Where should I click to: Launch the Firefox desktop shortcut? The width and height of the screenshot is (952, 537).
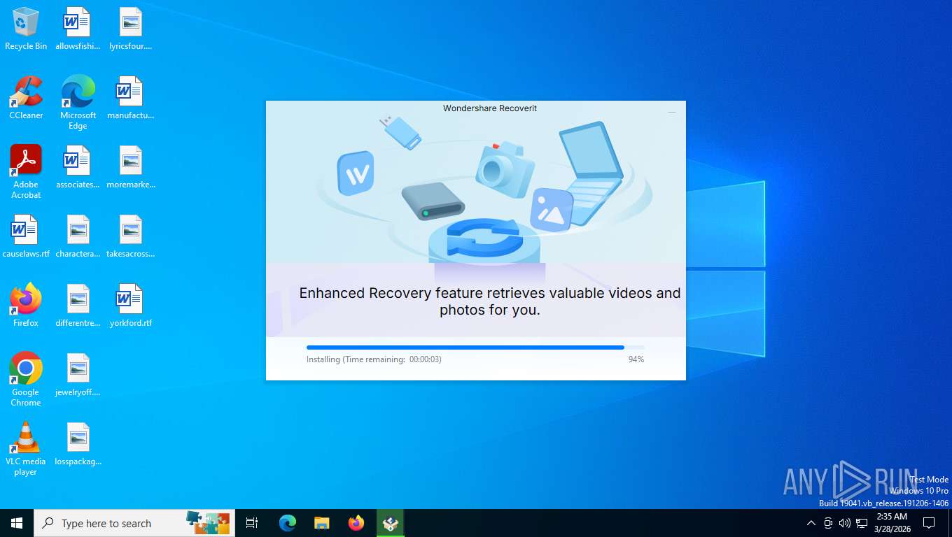coord(26,306)
